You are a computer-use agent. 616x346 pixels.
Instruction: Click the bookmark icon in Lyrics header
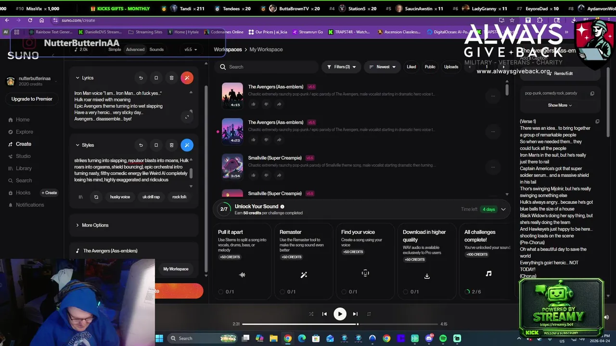[x=156, y=78]
